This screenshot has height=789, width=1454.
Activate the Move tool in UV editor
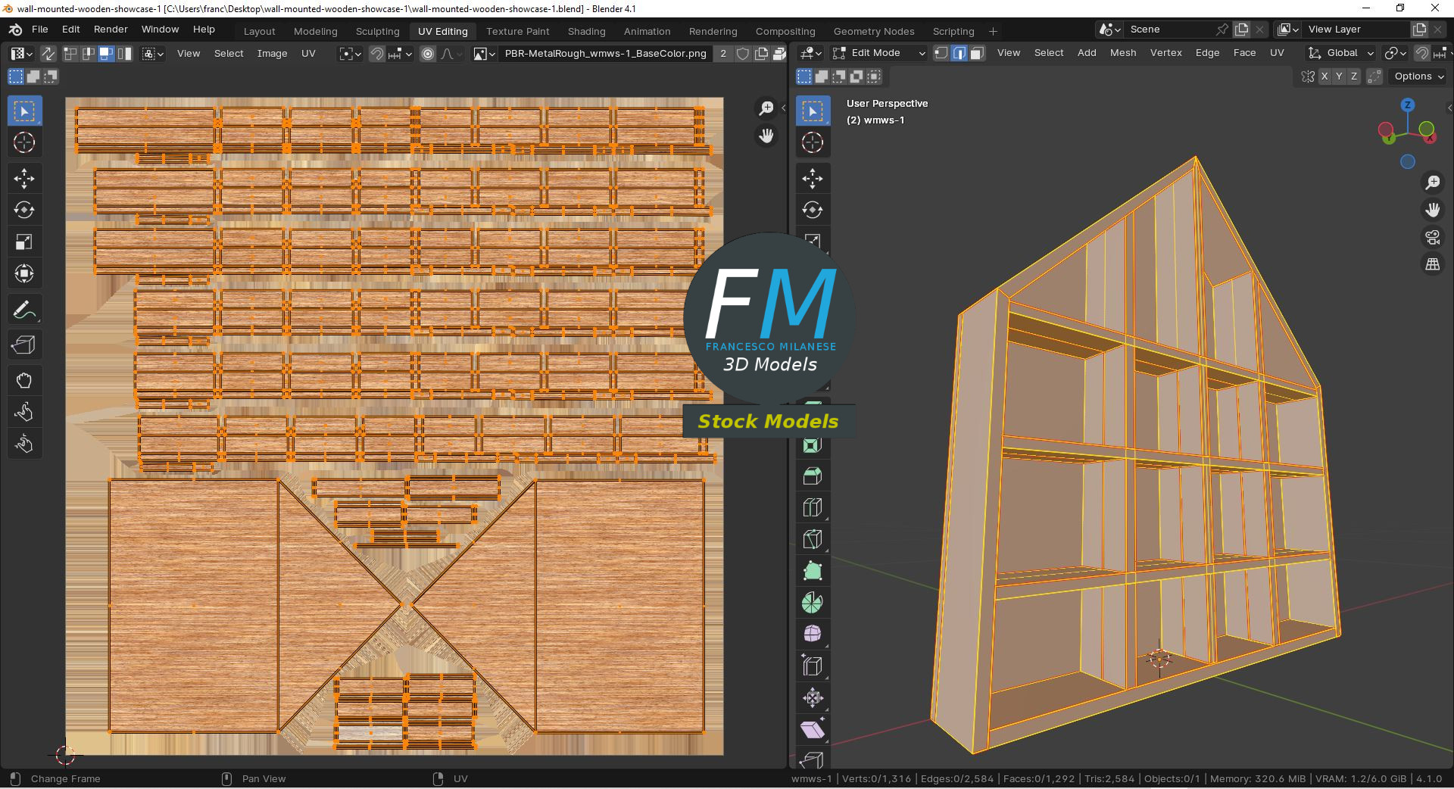[24, 179]
